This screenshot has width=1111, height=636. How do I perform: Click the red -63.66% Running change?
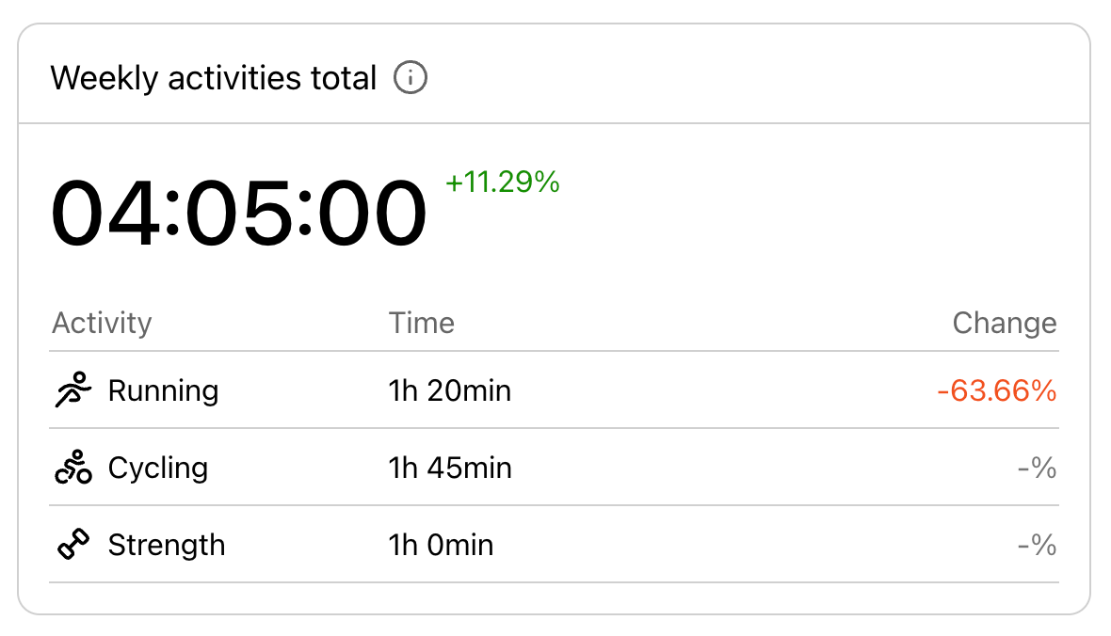click(996, 390)
